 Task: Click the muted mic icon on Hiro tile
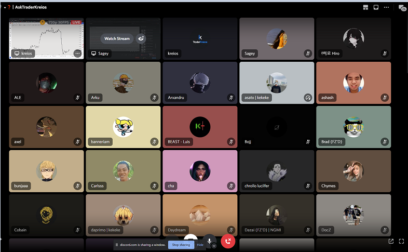click(x=385, y=54)
